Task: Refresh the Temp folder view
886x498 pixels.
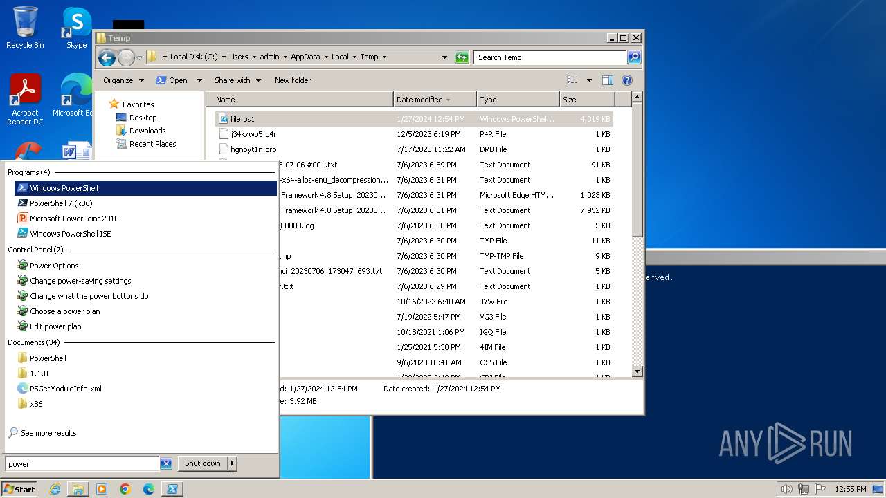Action: pos(462,57)
